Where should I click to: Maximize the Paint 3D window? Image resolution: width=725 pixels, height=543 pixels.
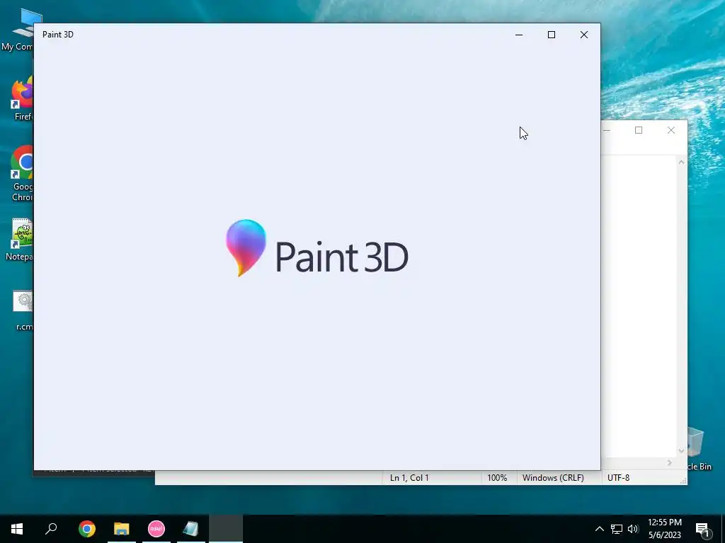pyautogui.click(x=551, y=35)
